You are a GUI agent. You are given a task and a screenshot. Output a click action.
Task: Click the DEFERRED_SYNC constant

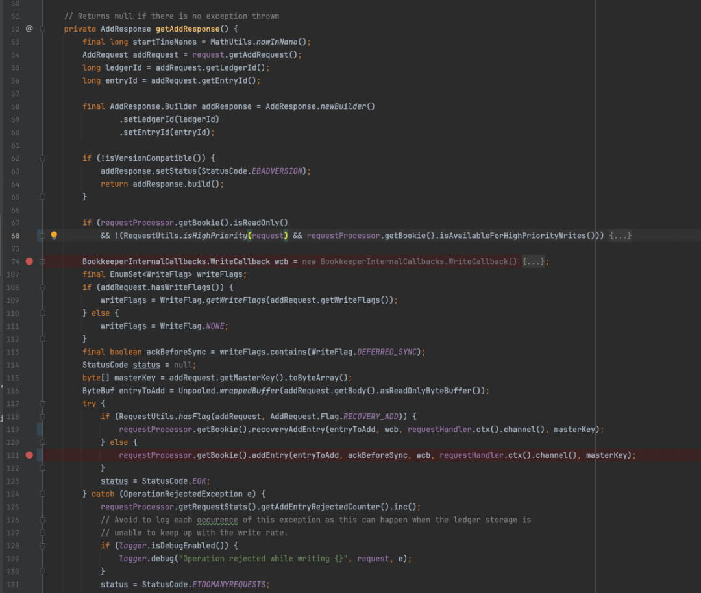point(387,352)
